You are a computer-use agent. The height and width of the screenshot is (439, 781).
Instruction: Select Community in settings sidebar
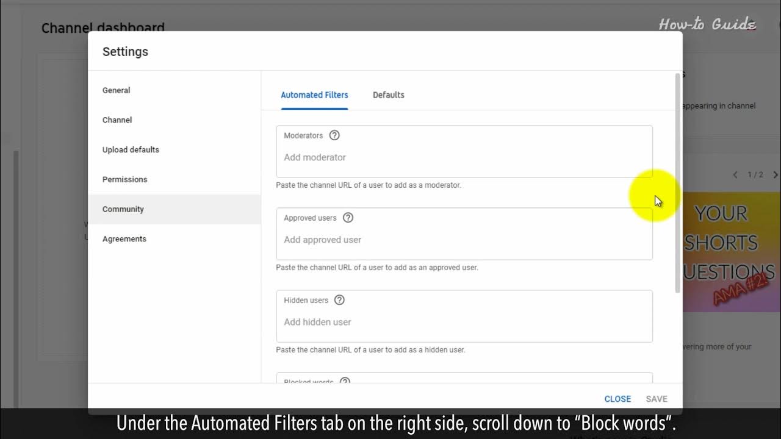tap(123, 209)
